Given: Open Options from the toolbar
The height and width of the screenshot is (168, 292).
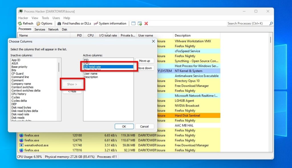Looking at the screenshot, I should click(x=44, y=23).
